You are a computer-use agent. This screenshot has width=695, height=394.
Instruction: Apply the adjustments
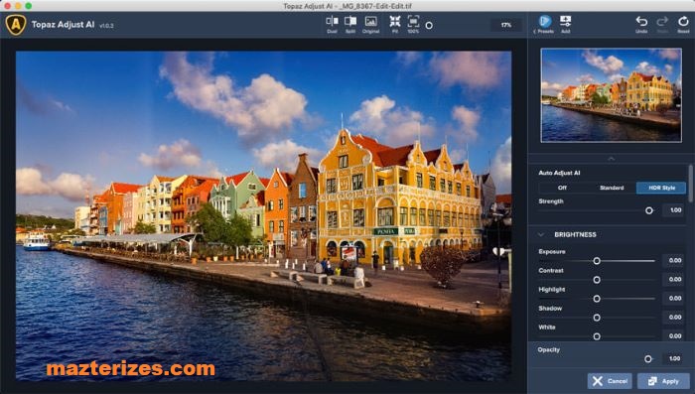point(663,381)
